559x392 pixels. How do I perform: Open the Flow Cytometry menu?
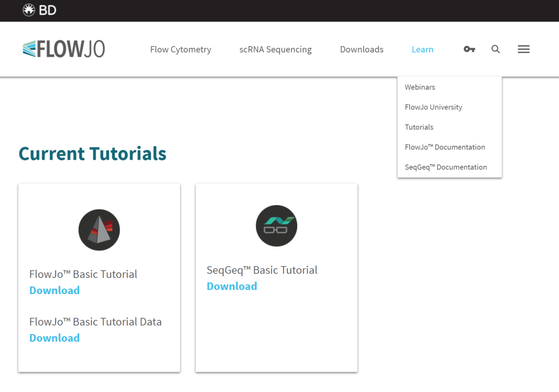coord(181,49)
